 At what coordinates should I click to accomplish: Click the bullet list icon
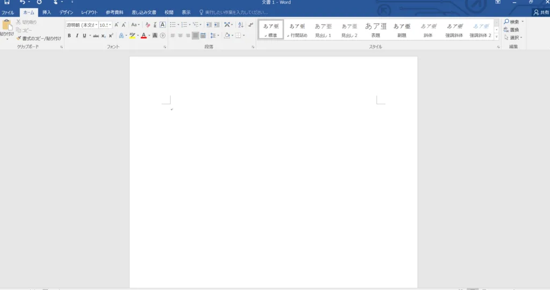pyautogui.click(x=173, y=25)
